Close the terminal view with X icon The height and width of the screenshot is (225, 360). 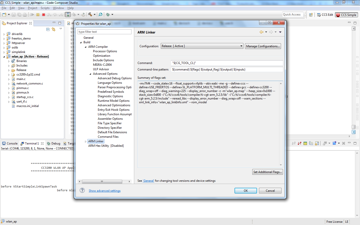(343, 143)
